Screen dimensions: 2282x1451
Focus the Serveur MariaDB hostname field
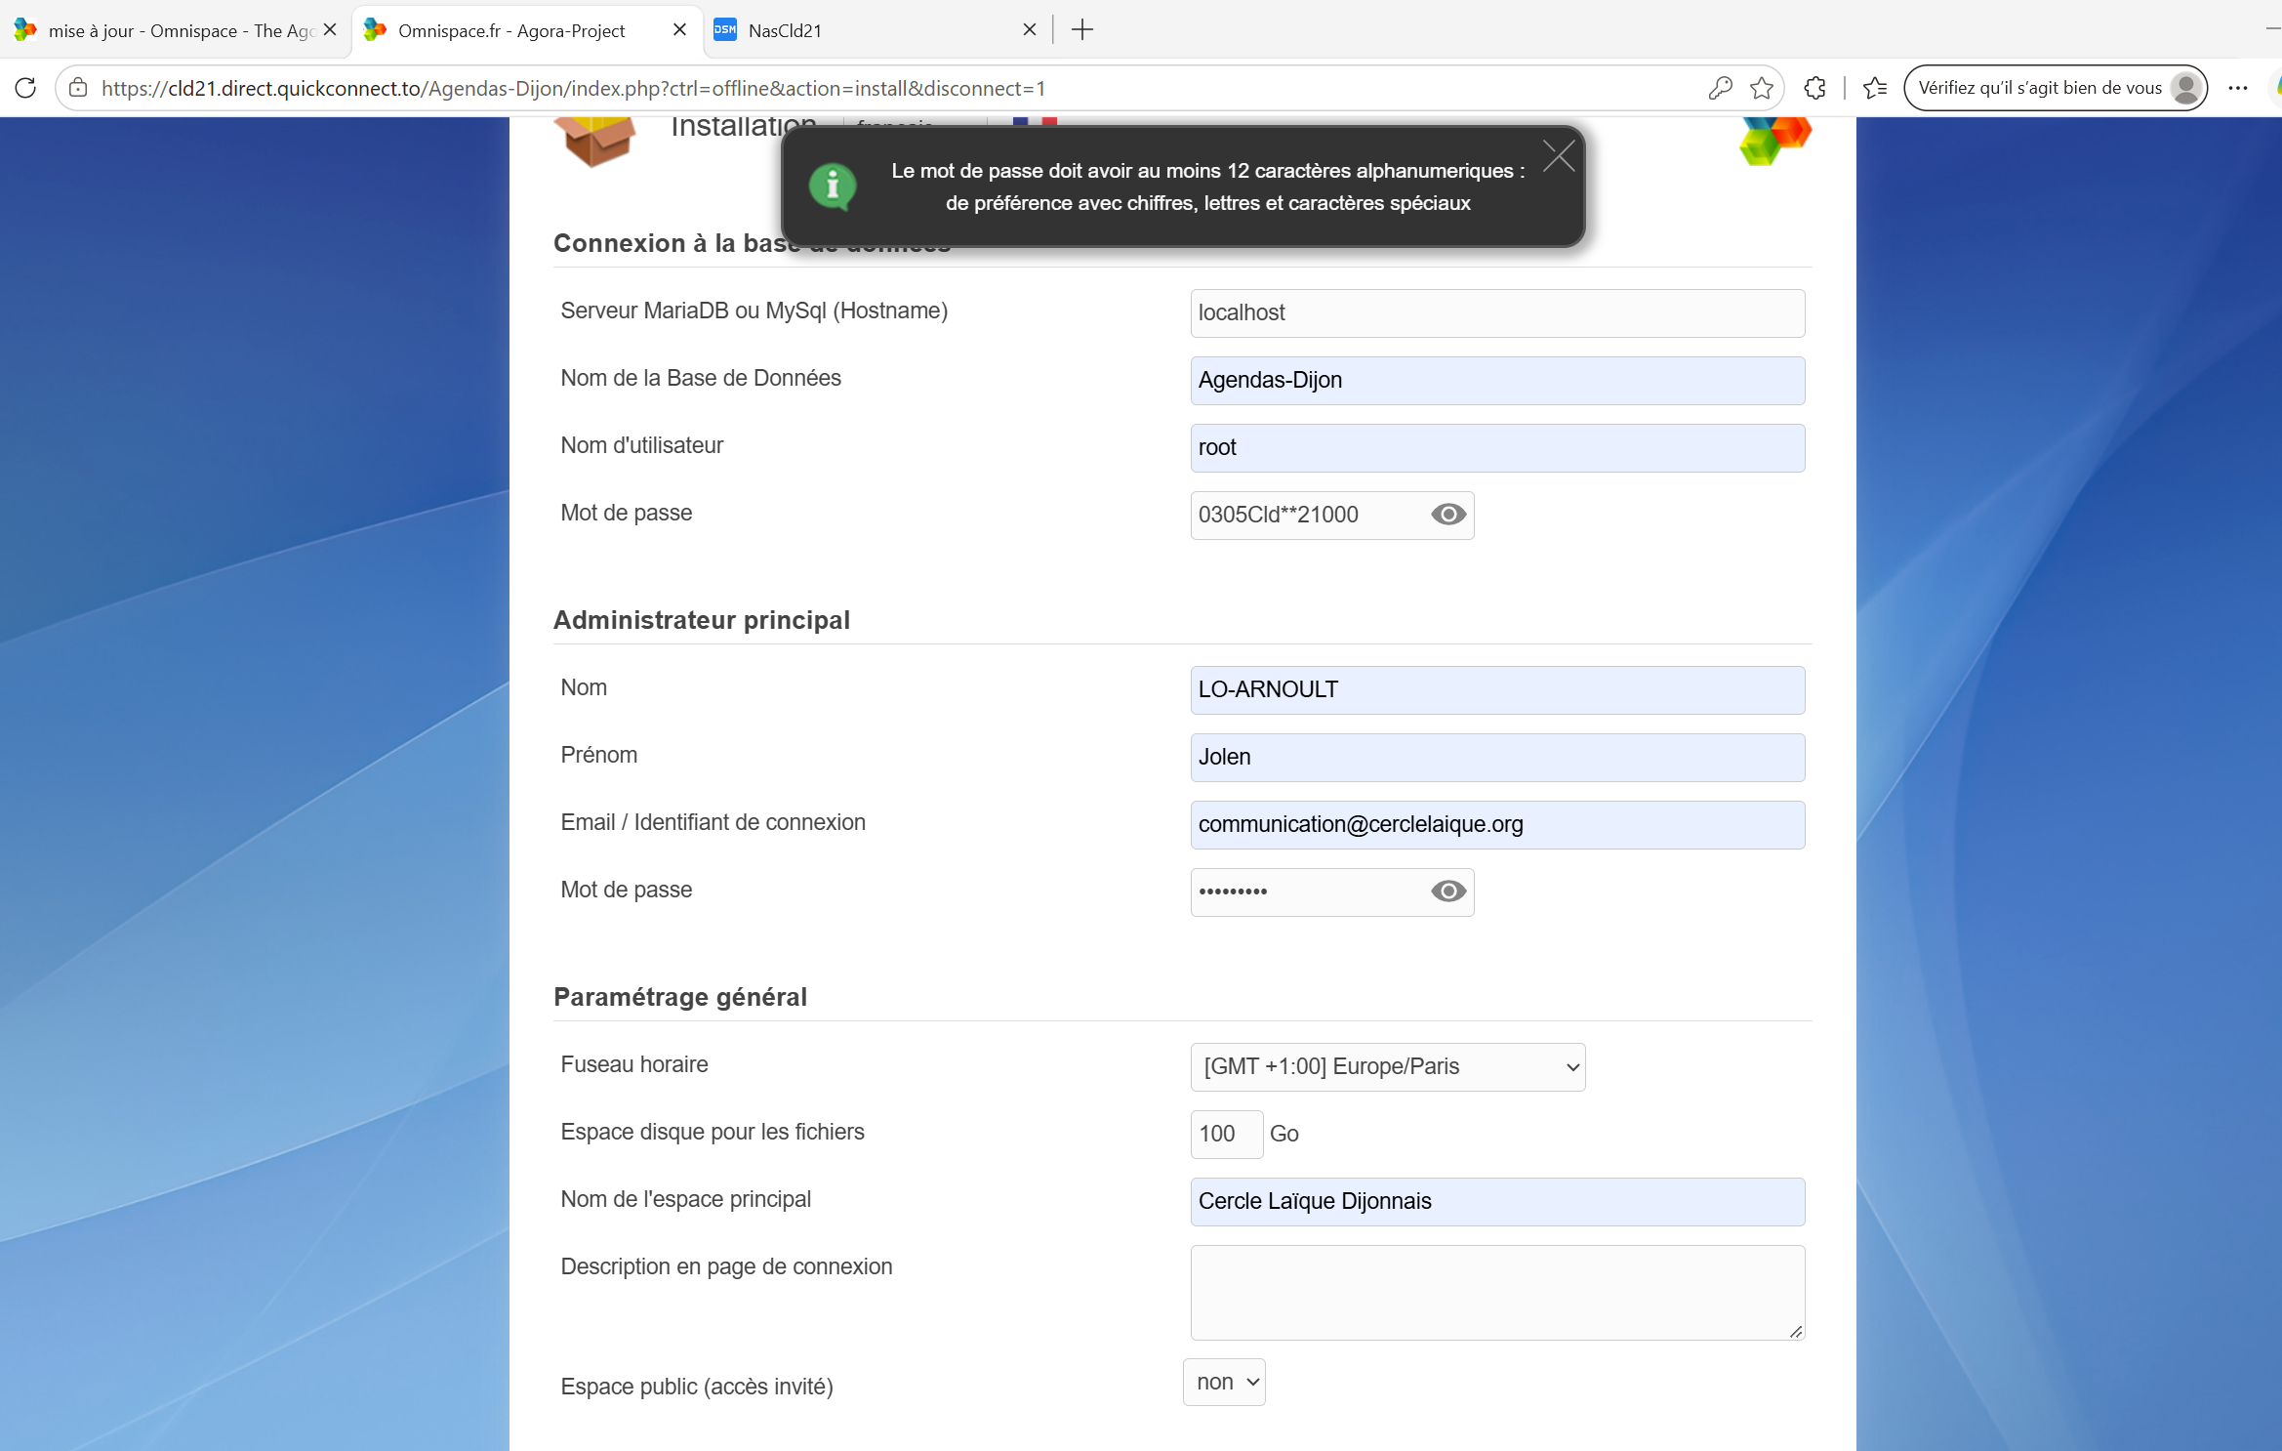click(1497, 313)
